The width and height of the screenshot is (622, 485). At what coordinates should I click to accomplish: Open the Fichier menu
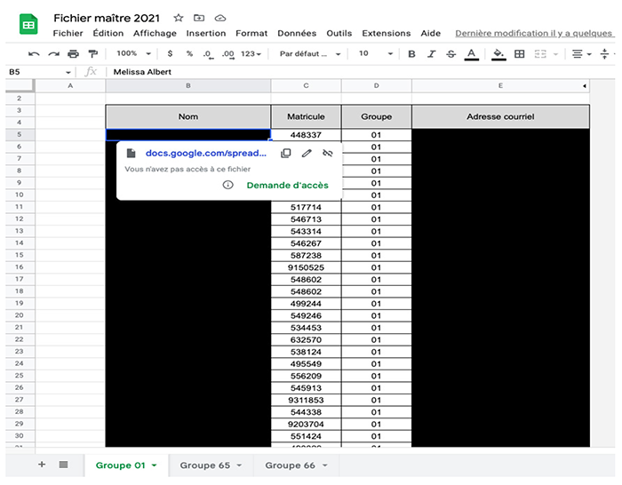point(68,34)
